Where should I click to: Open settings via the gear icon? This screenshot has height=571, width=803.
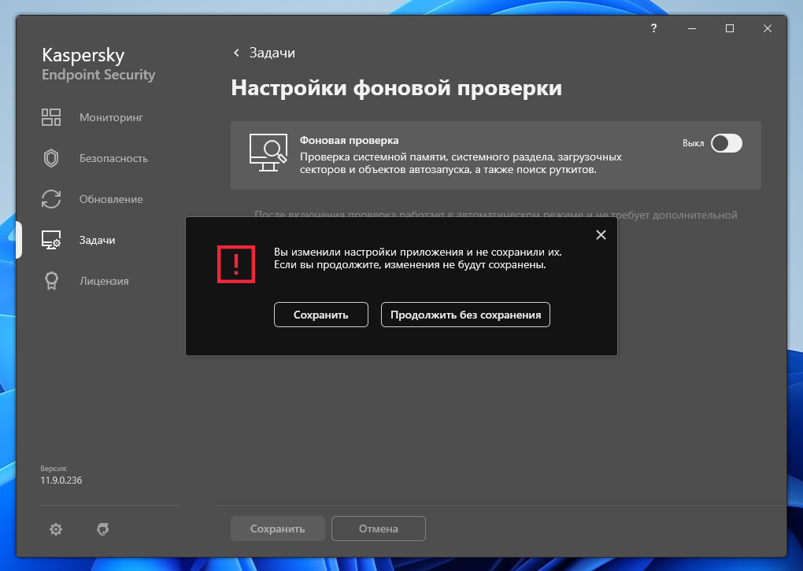[x=56, y=529]
